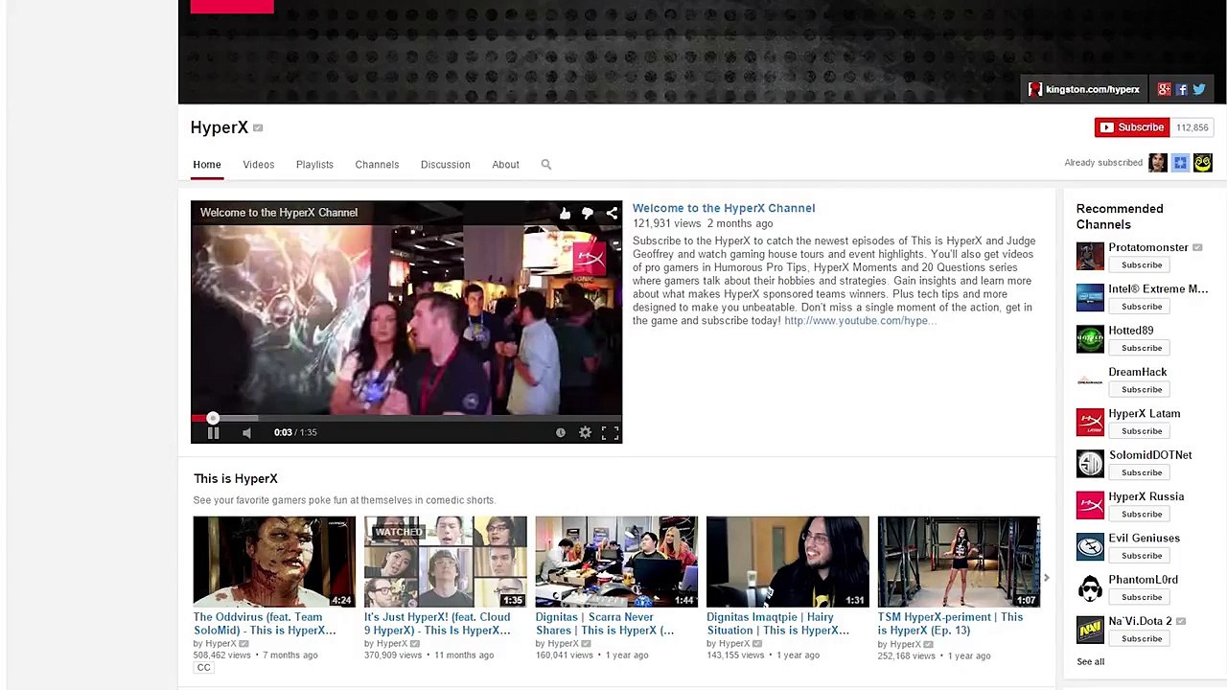Screen dimensions: 1227x690
Task: Open It's Just HyperX video thumbnail
Action: (446, 562)
